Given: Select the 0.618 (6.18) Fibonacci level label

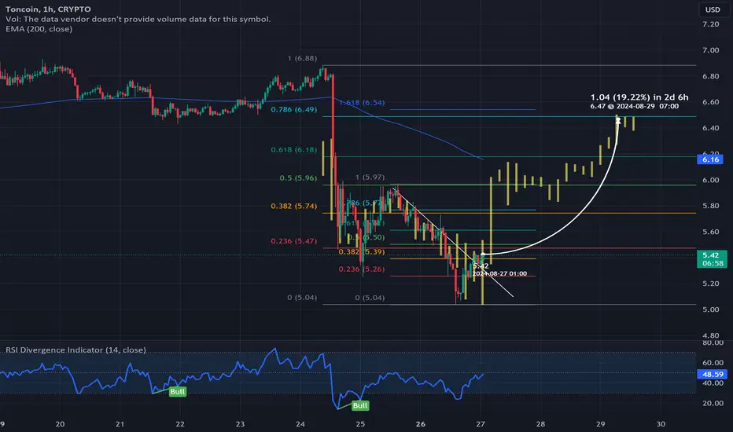Looking at the screenshot, I should tap(293, 150).
